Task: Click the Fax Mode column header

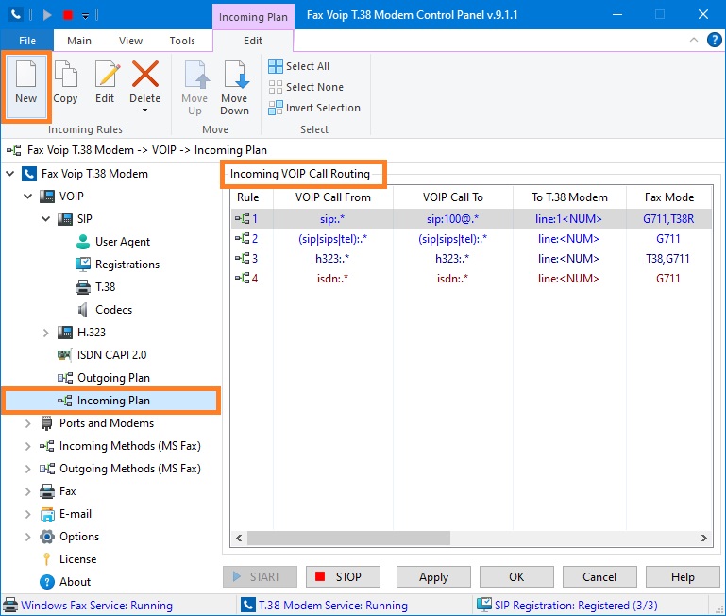Action: point(669,197)
